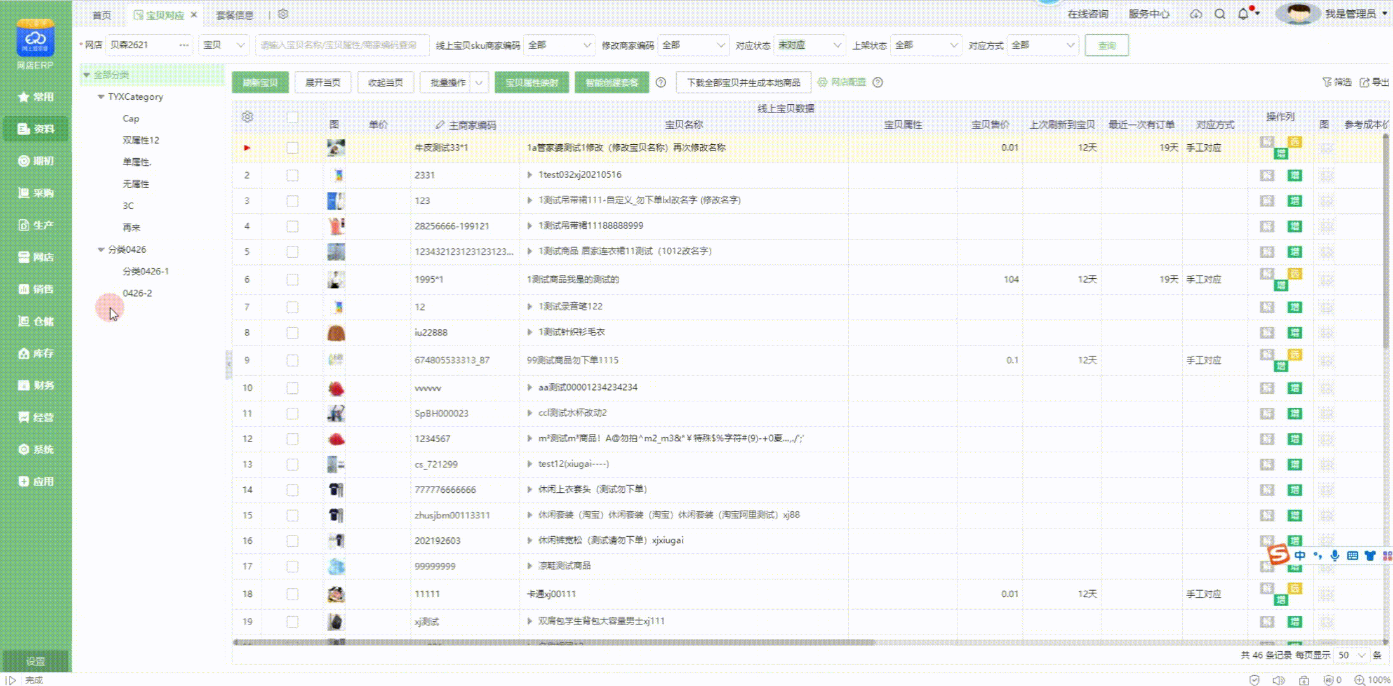The width and height of the screenshot is (1393, 686).
Task: Collapse the TYXCategory tree node
Action: (x=101, y=97)
